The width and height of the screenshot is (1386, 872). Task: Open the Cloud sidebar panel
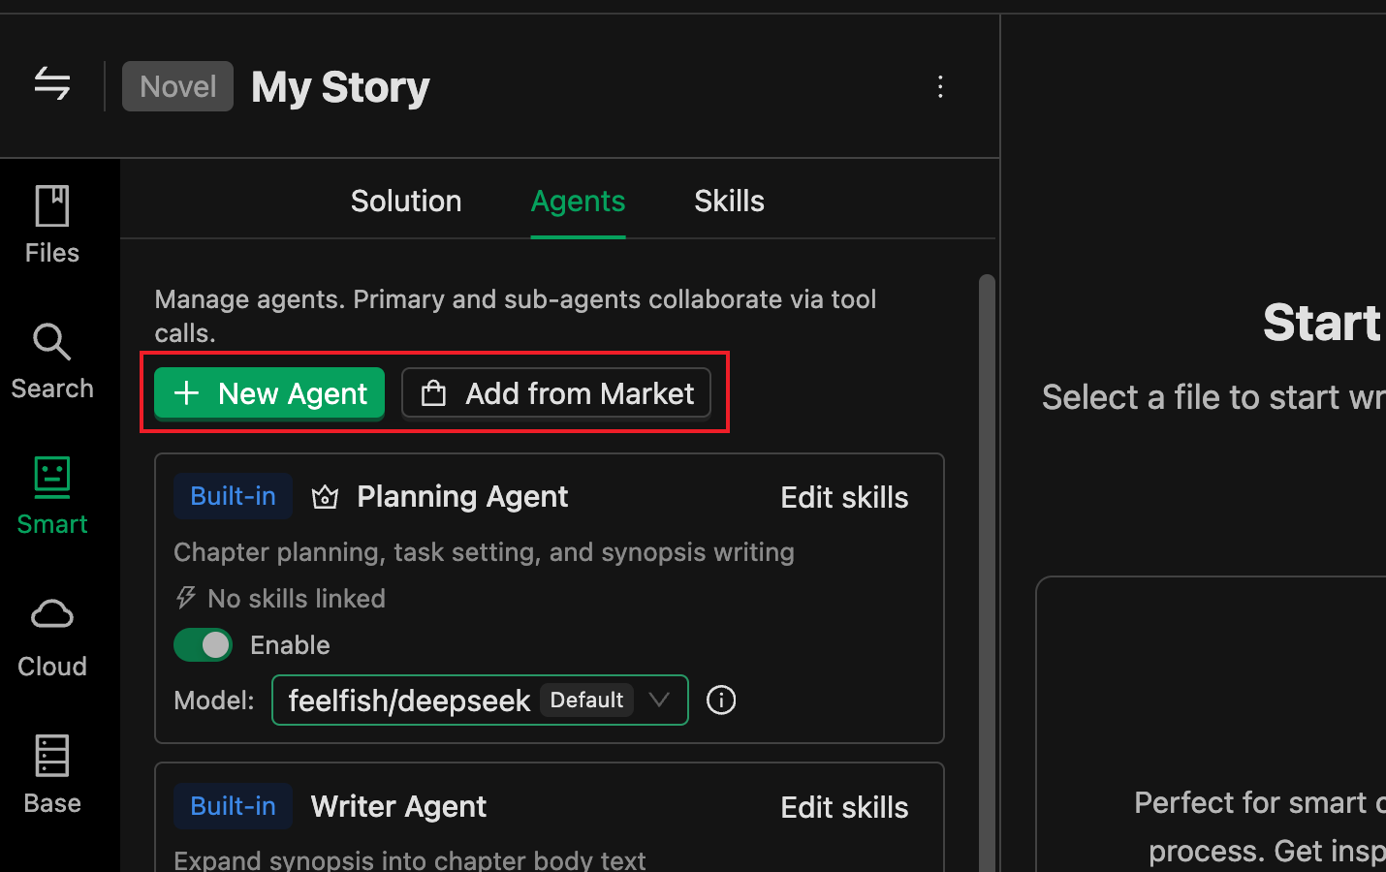coord(52,638)
